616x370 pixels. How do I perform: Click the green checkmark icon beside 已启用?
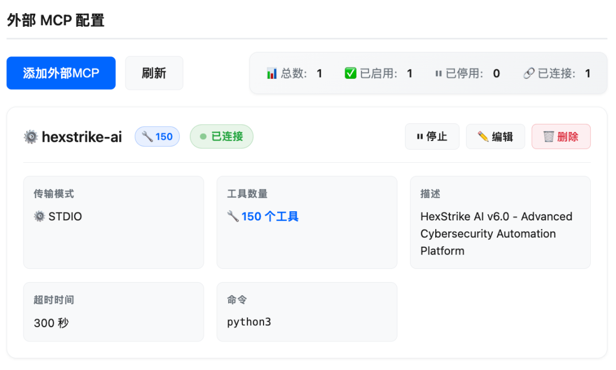(350, 73)
